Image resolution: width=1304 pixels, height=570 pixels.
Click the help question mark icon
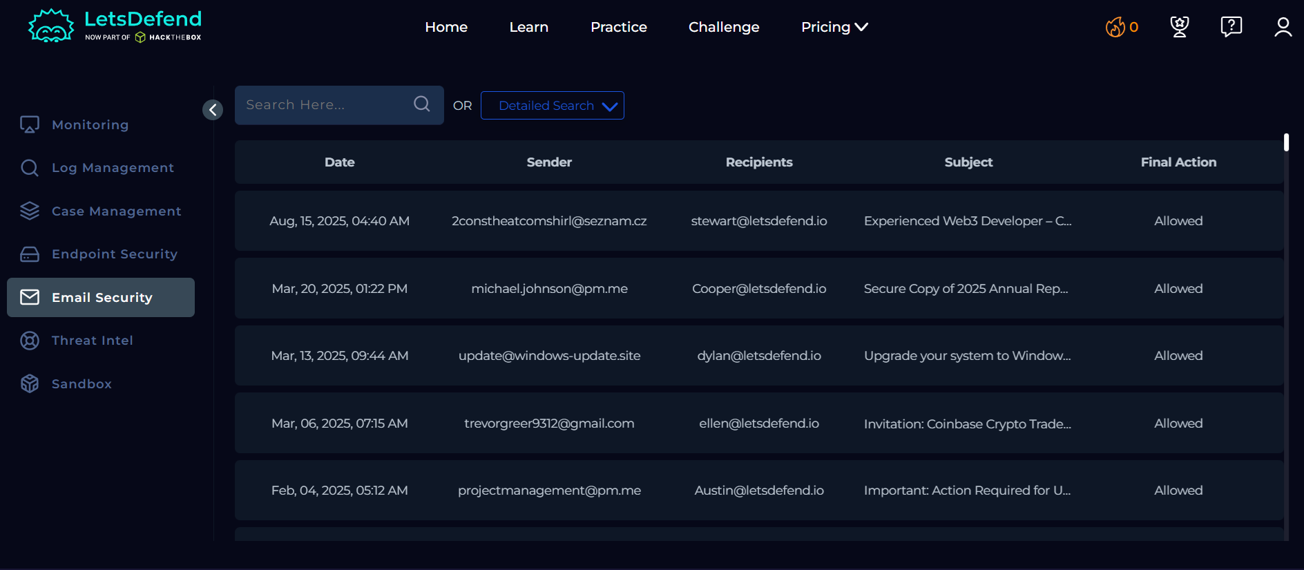pos(1231,27)
